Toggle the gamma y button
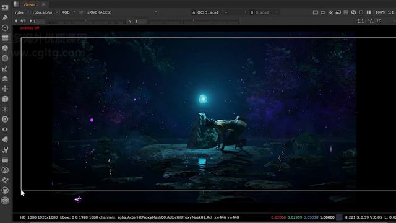396x223 pixels. [130, 21]
